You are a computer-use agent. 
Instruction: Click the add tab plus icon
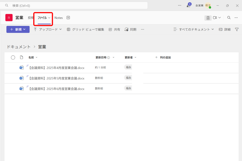(68, 18)
